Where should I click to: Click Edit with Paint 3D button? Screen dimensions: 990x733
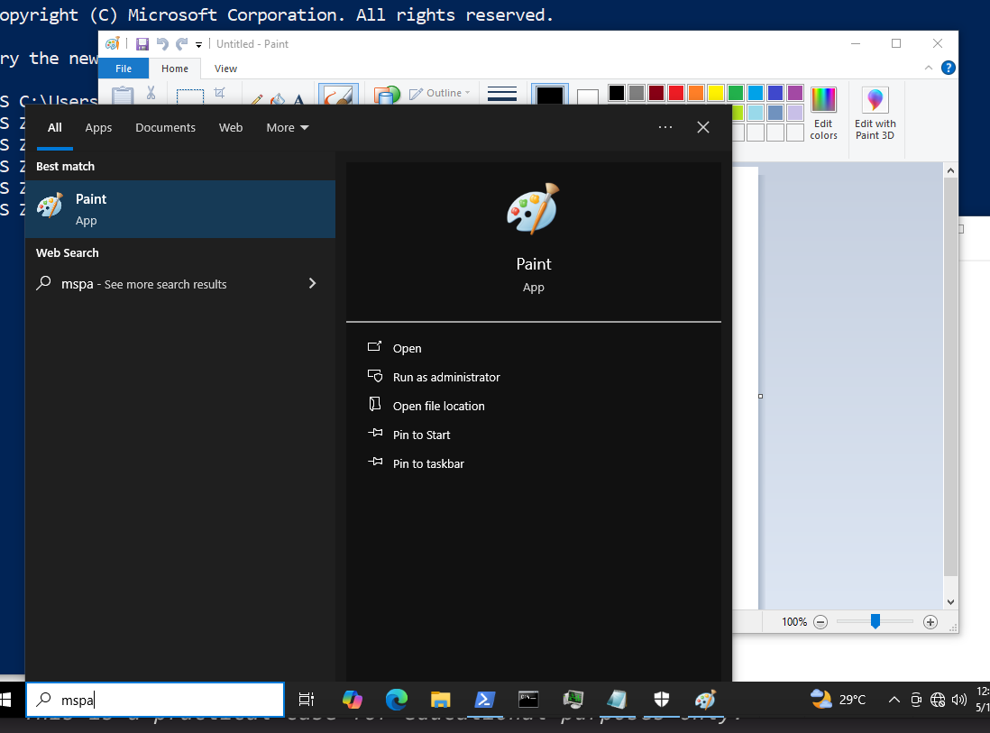coord(875,114)
